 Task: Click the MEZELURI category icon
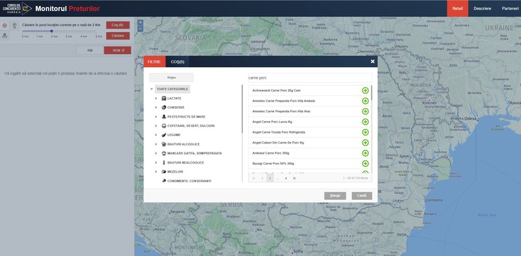pyautogui.click(x=163, y=172)
